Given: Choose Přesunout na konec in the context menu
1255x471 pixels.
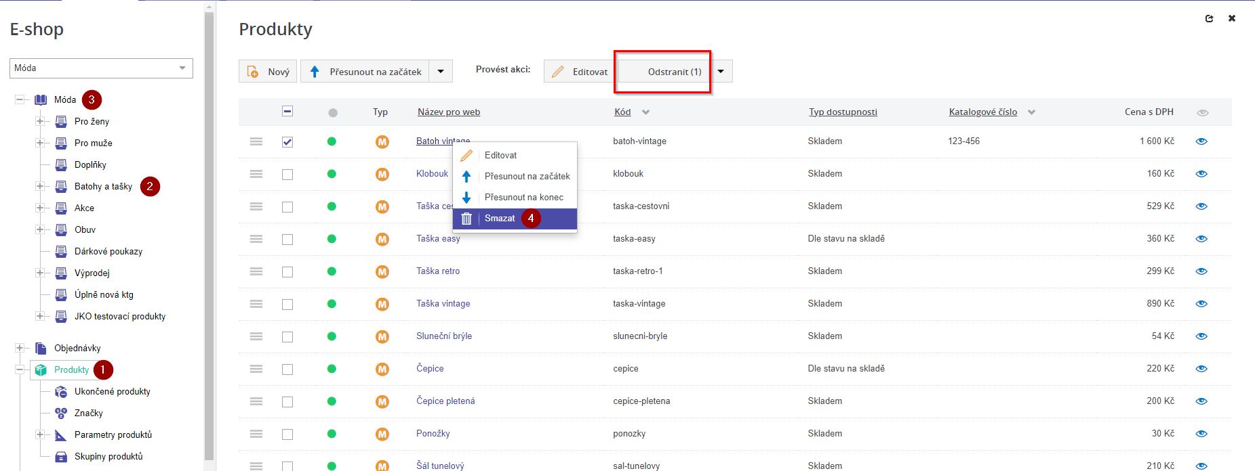Looking at the screenshot, I should pos(523,198).
